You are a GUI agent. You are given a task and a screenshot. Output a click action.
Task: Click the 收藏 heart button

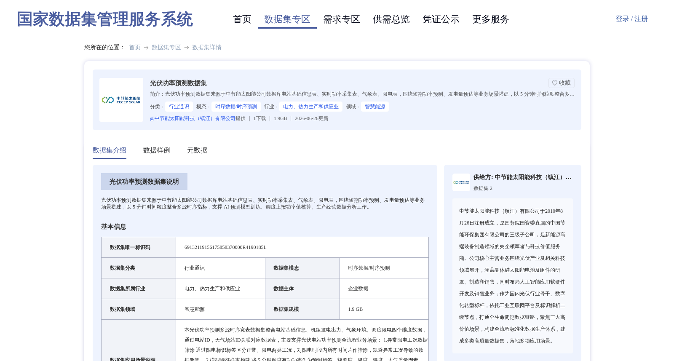coord(561,83)
